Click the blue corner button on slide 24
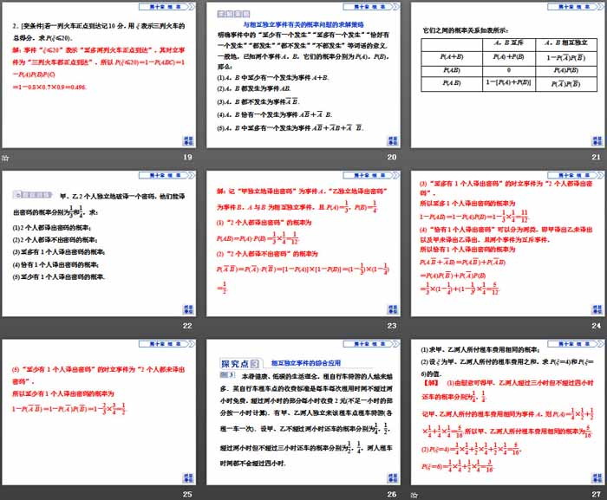 pos(597,309)
